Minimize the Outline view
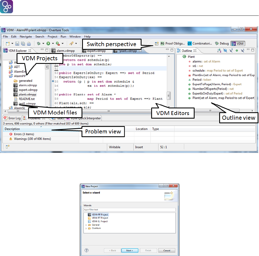Screen dimensions: 259x256 pyautogui.click(x=248, y=49)
